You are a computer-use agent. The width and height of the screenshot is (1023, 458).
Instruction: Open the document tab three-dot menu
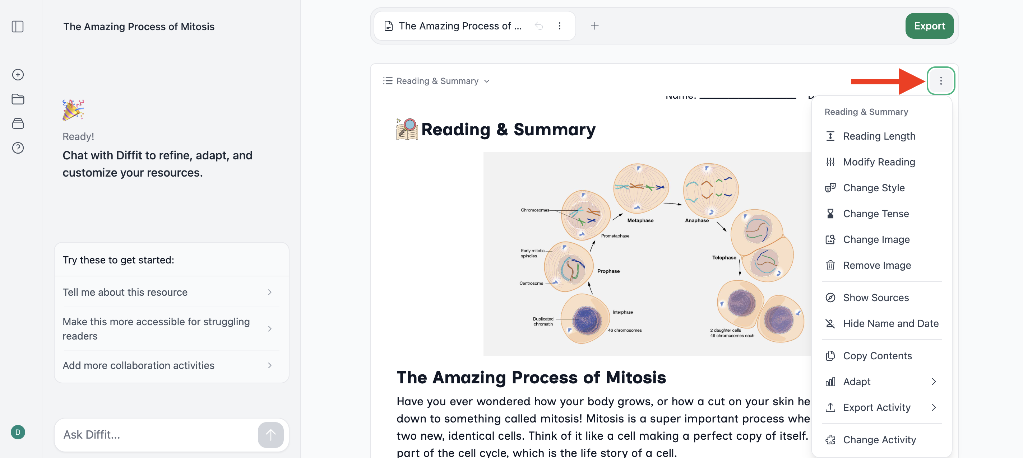coord(560,26)
